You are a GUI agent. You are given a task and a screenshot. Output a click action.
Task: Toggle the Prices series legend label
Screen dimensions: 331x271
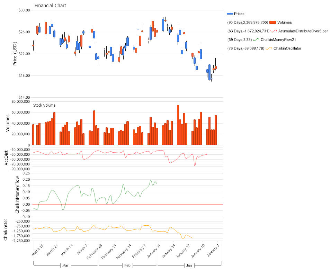[x=239, y=14]
